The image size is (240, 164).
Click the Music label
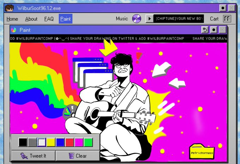pos(122,19)
